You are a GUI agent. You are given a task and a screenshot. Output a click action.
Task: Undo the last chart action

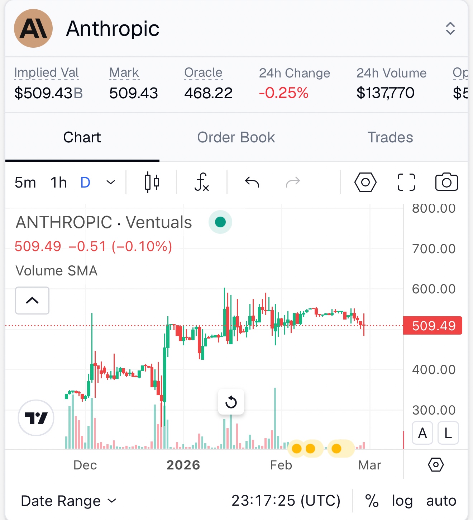coord(252,182)
